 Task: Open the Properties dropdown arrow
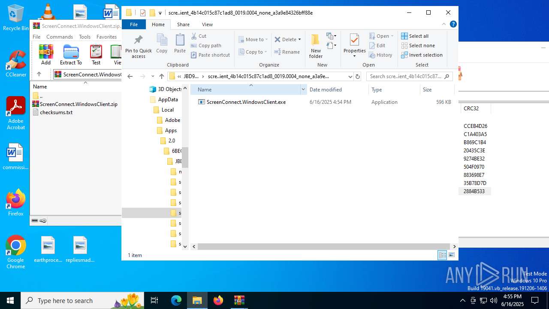point(354,56)
